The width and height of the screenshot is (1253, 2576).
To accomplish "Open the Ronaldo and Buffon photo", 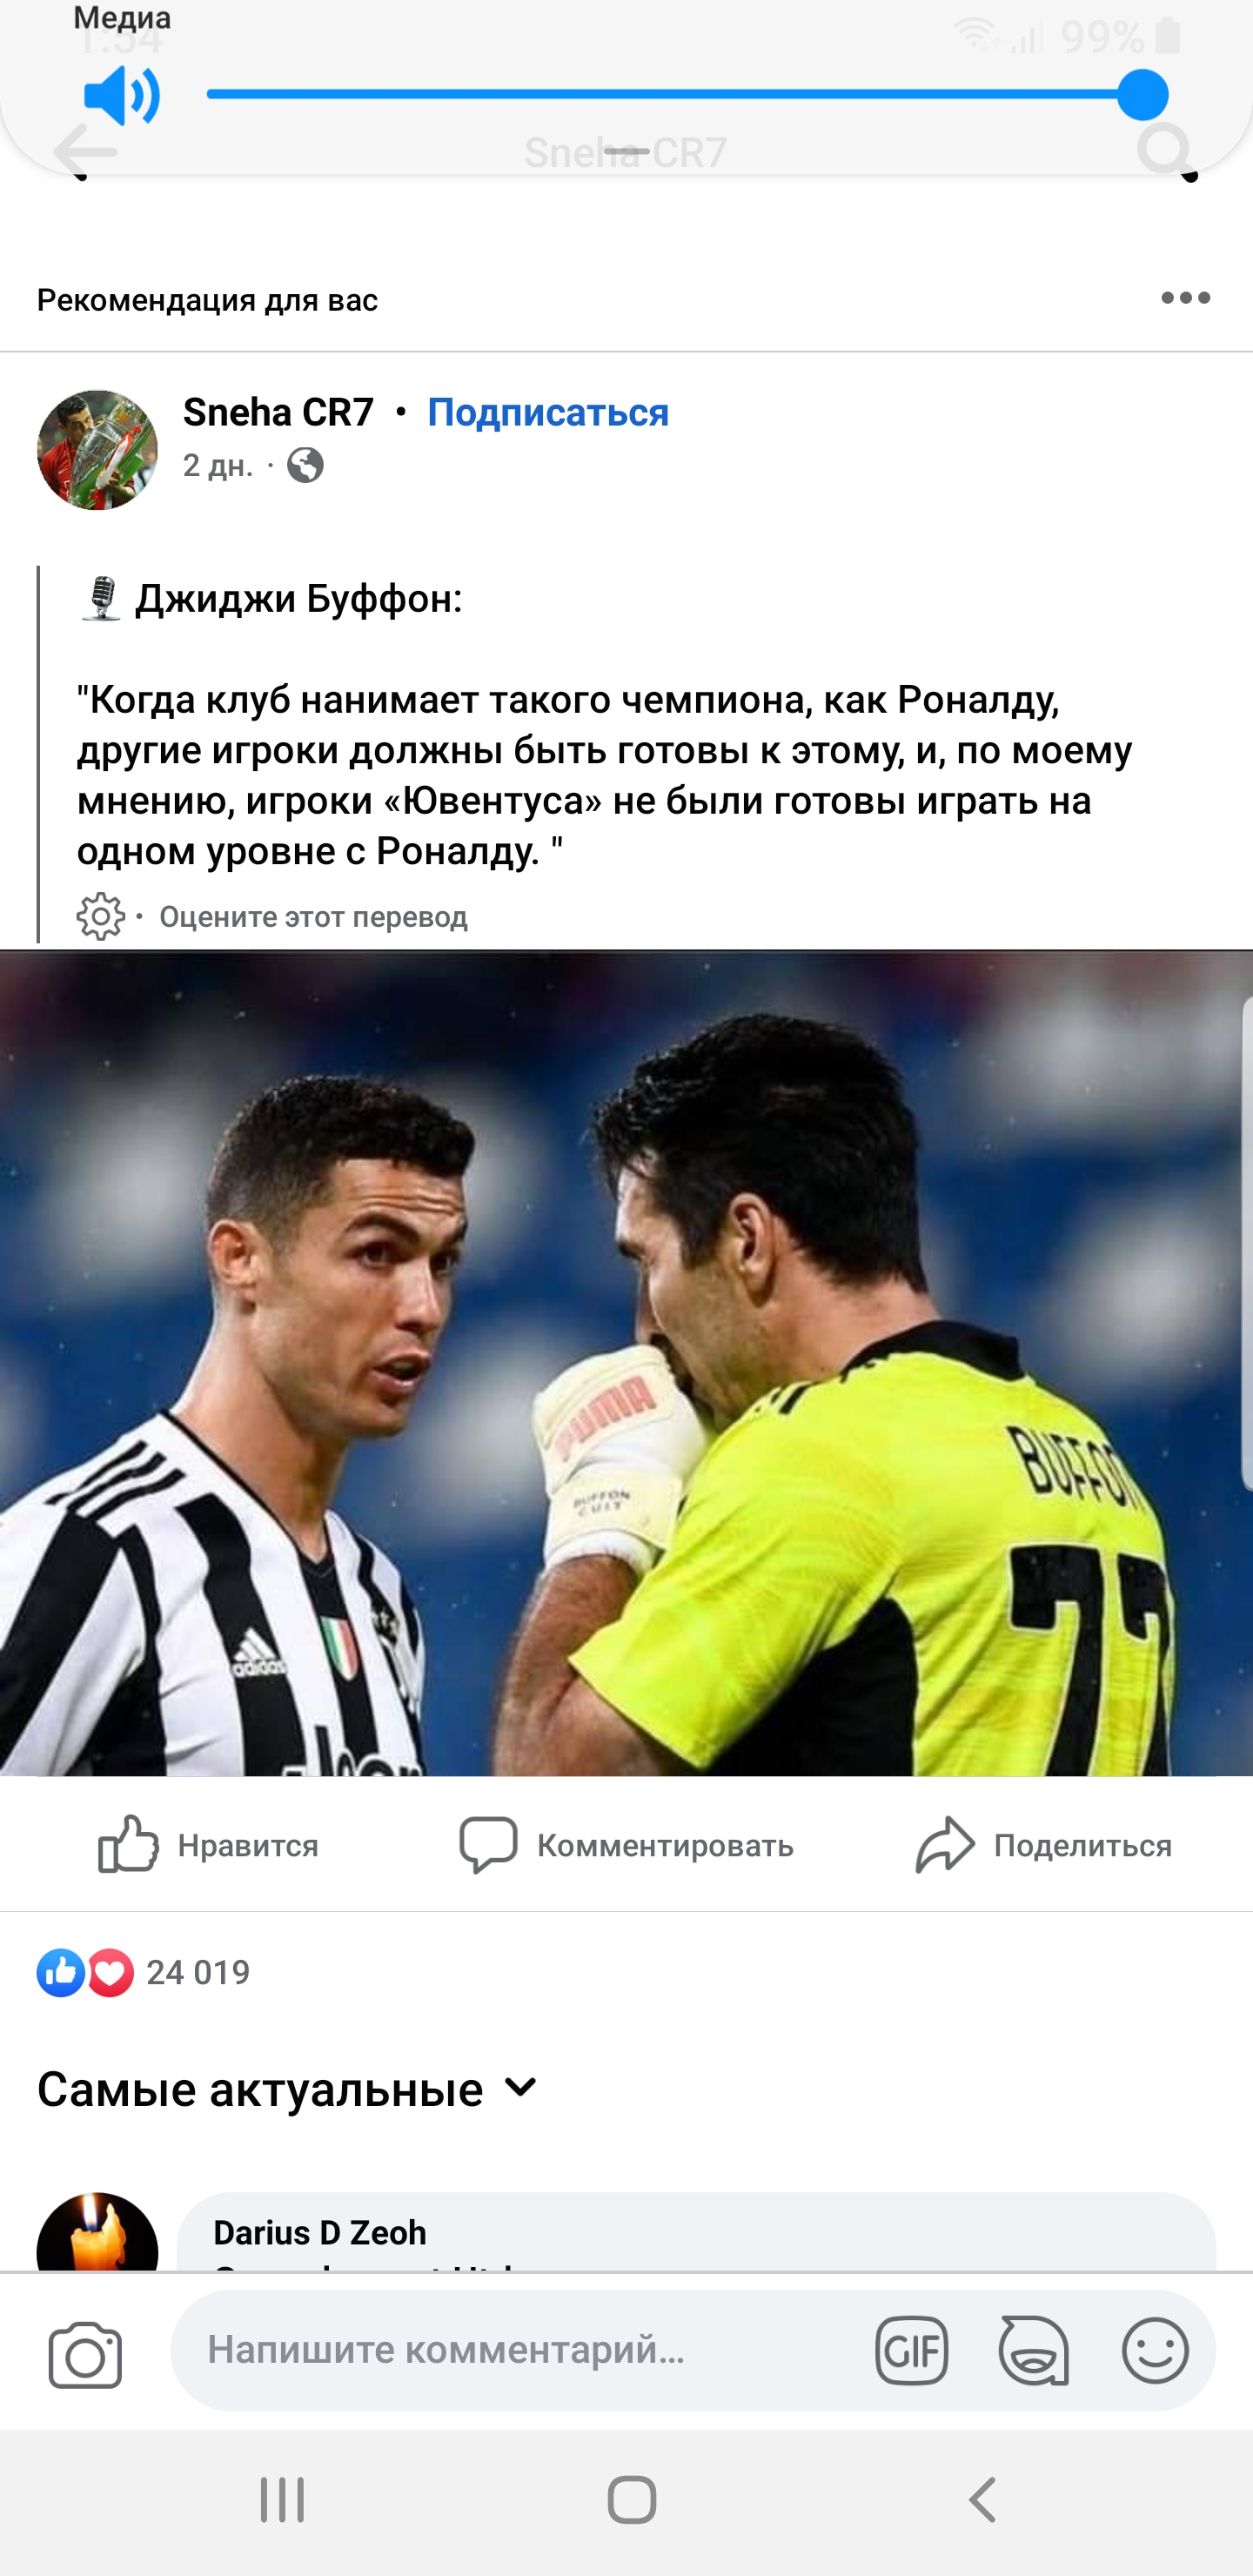I will 626,1363.
